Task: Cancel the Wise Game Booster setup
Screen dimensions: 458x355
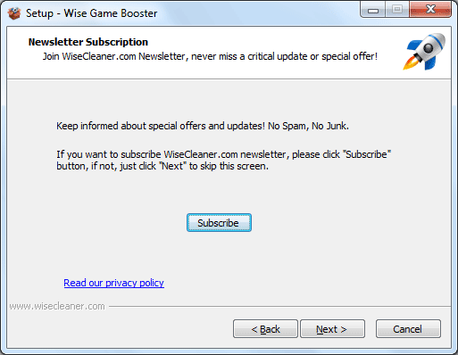Action: pyautogui.click(x=408, y=329)
